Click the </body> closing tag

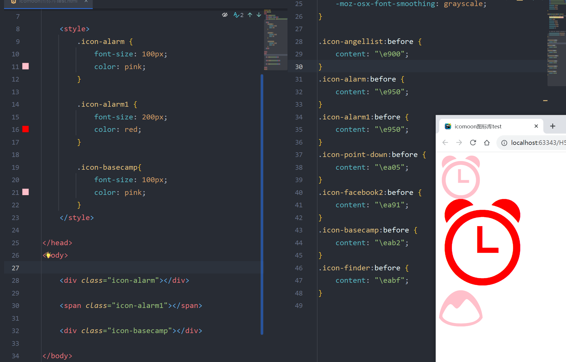pos(57,356)
